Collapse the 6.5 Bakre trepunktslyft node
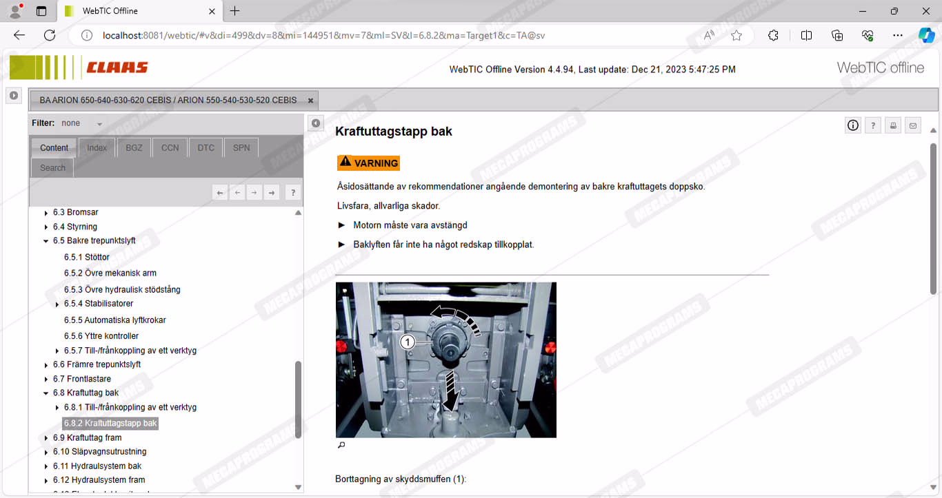Screen dimensions: 942x498 46,241
